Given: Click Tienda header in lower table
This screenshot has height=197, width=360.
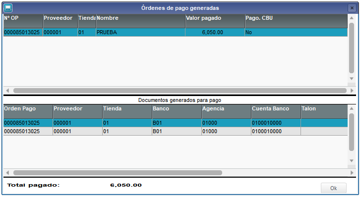Looking at the screenshot, I should click(x=127, y=111).
